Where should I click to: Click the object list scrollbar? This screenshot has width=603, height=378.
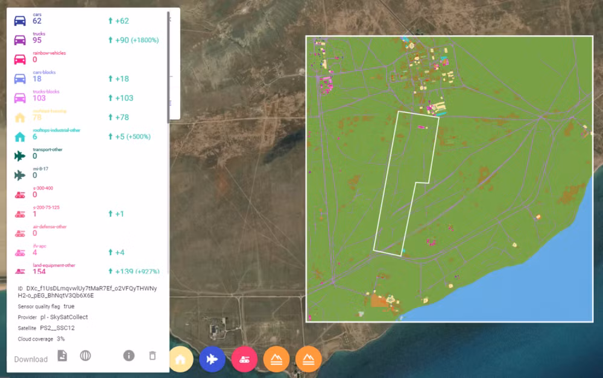pyautogui.click(x=168, y=67)
